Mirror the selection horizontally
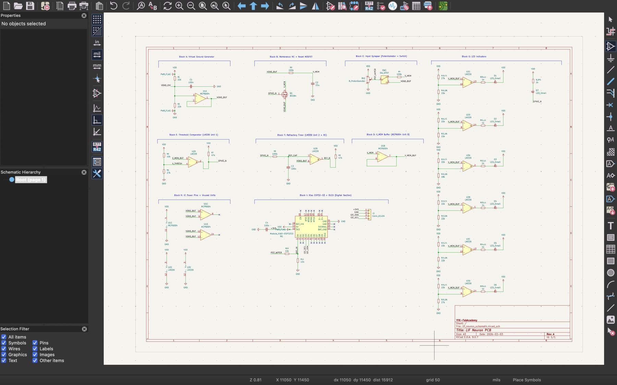Image resolution: width=617 pixels, height=385 pixels. [x=315, y=6]
